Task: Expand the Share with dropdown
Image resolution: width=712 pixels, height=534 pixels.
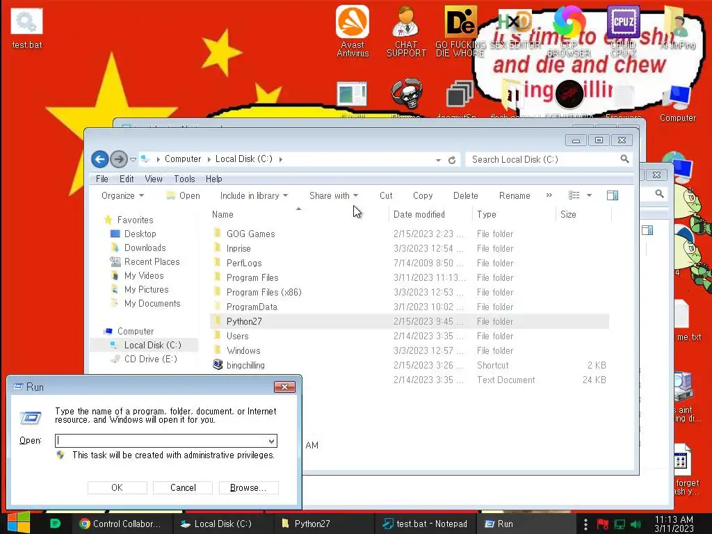Action: [334, 195]
